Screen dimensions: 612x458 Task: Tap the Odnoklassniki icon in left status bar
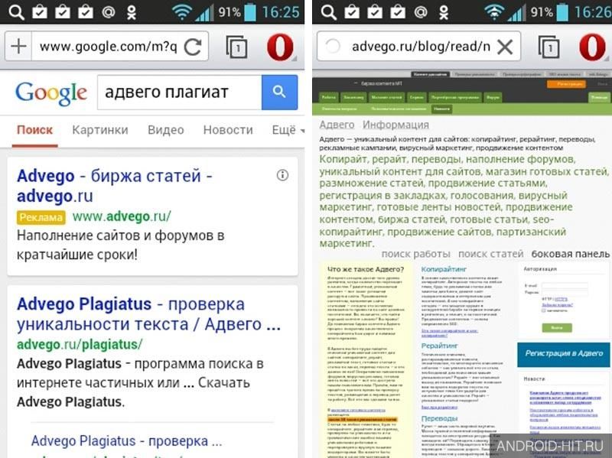[132, 12]
